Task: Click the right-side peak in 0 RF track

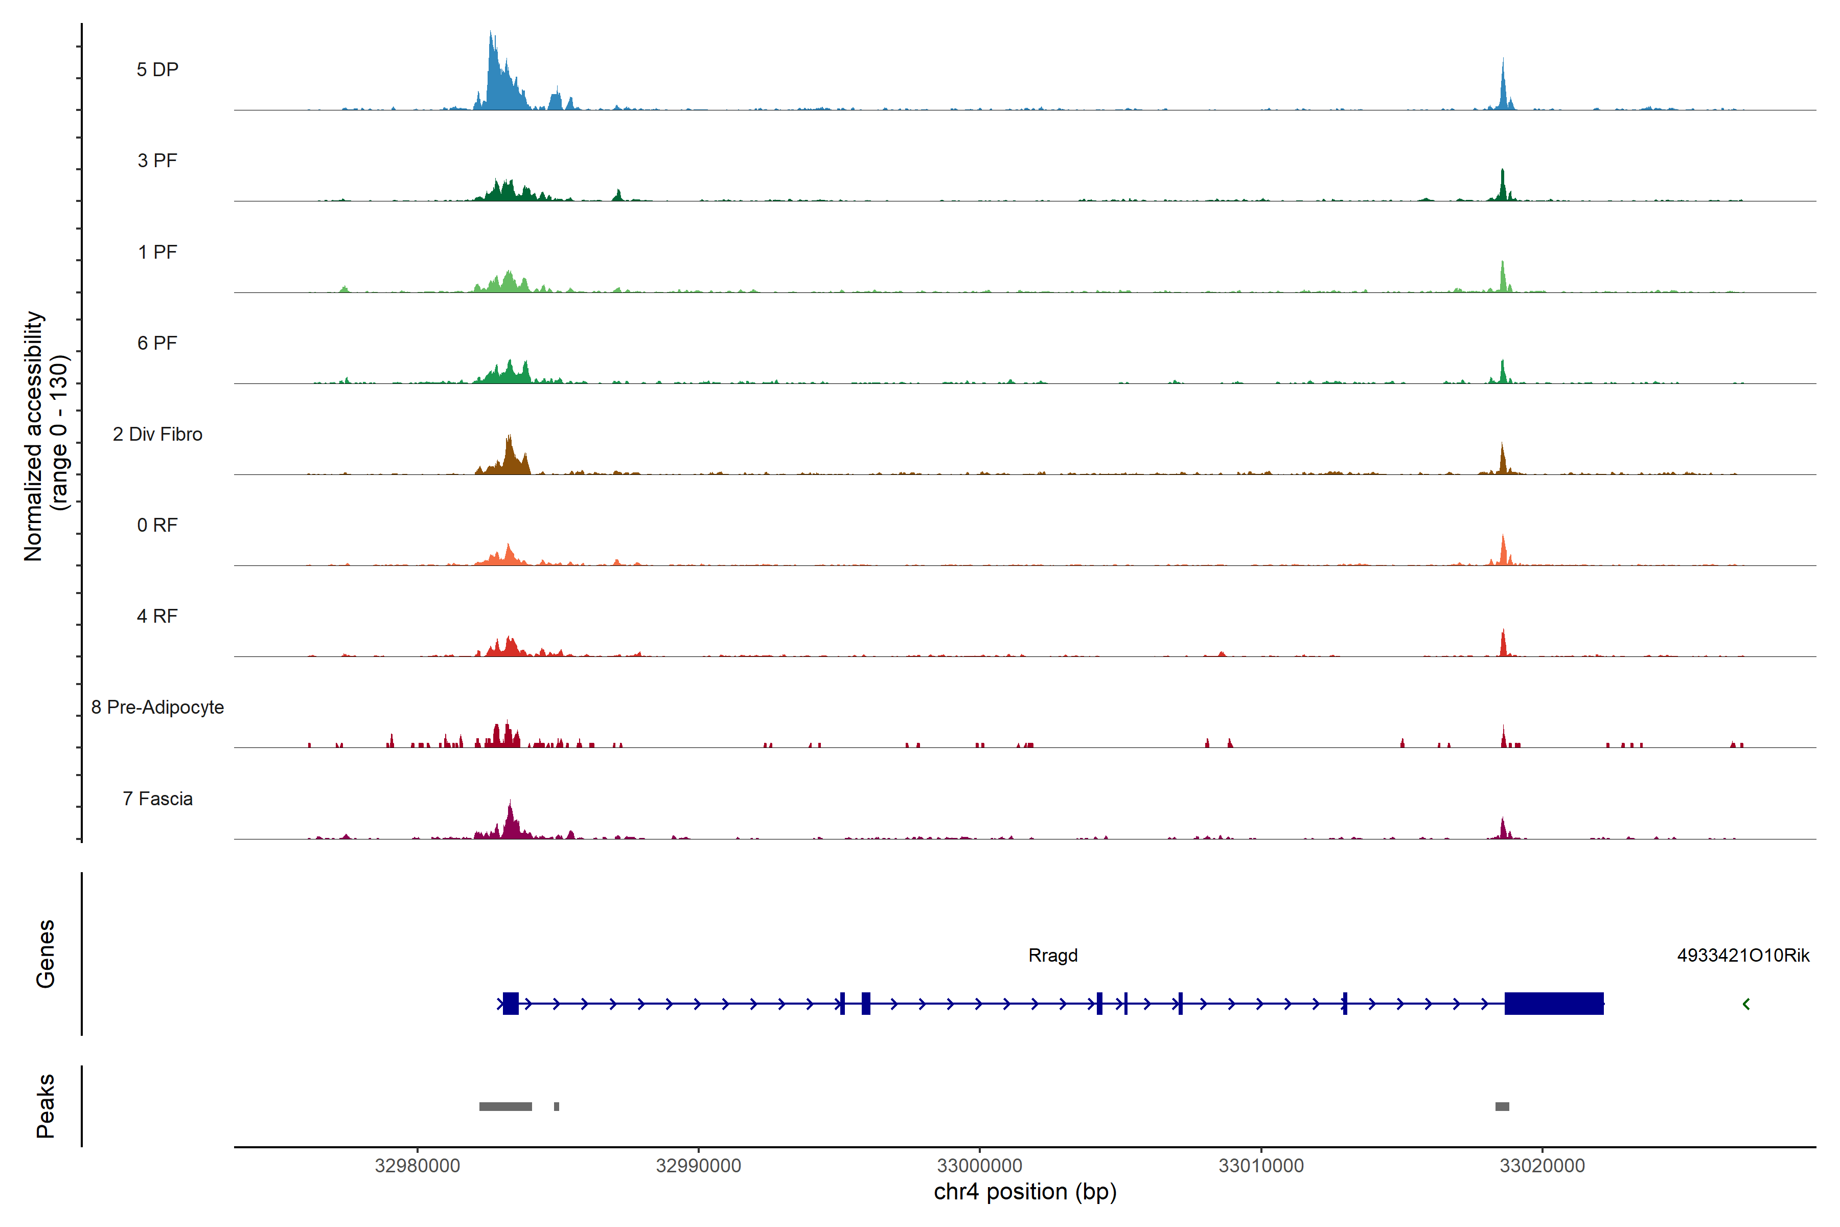Action: pyautogui.click(x=1503, y=549)
